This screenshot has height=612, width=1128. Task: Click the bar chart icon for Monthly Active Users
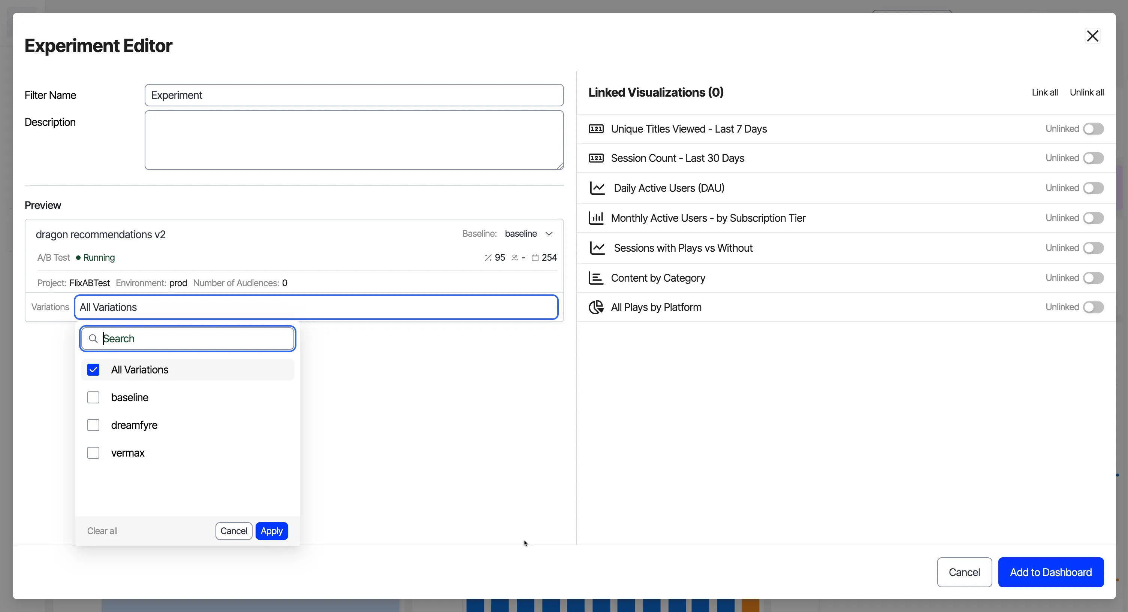pyautogui.click(x=596, y=218)
